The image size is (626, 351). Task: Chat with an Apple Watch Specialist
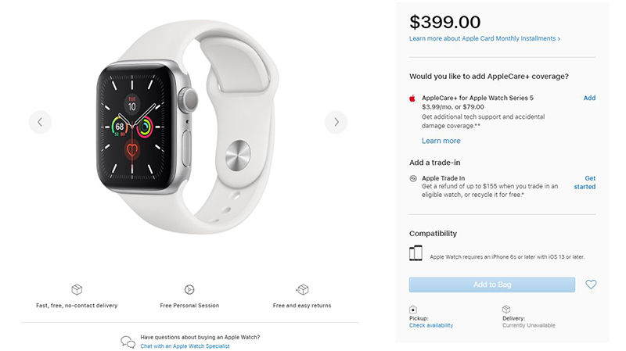tap(185, 346)
